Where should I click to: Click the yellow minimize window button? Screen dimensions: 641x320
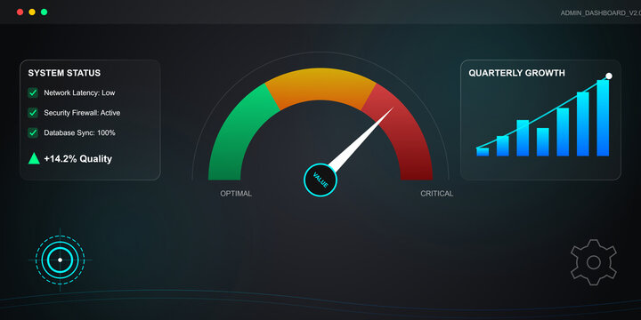[32, 12]
